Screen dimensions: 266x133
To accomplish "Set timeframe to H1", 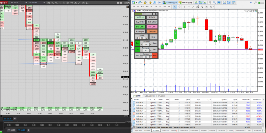I will click(x=152, y=7).
